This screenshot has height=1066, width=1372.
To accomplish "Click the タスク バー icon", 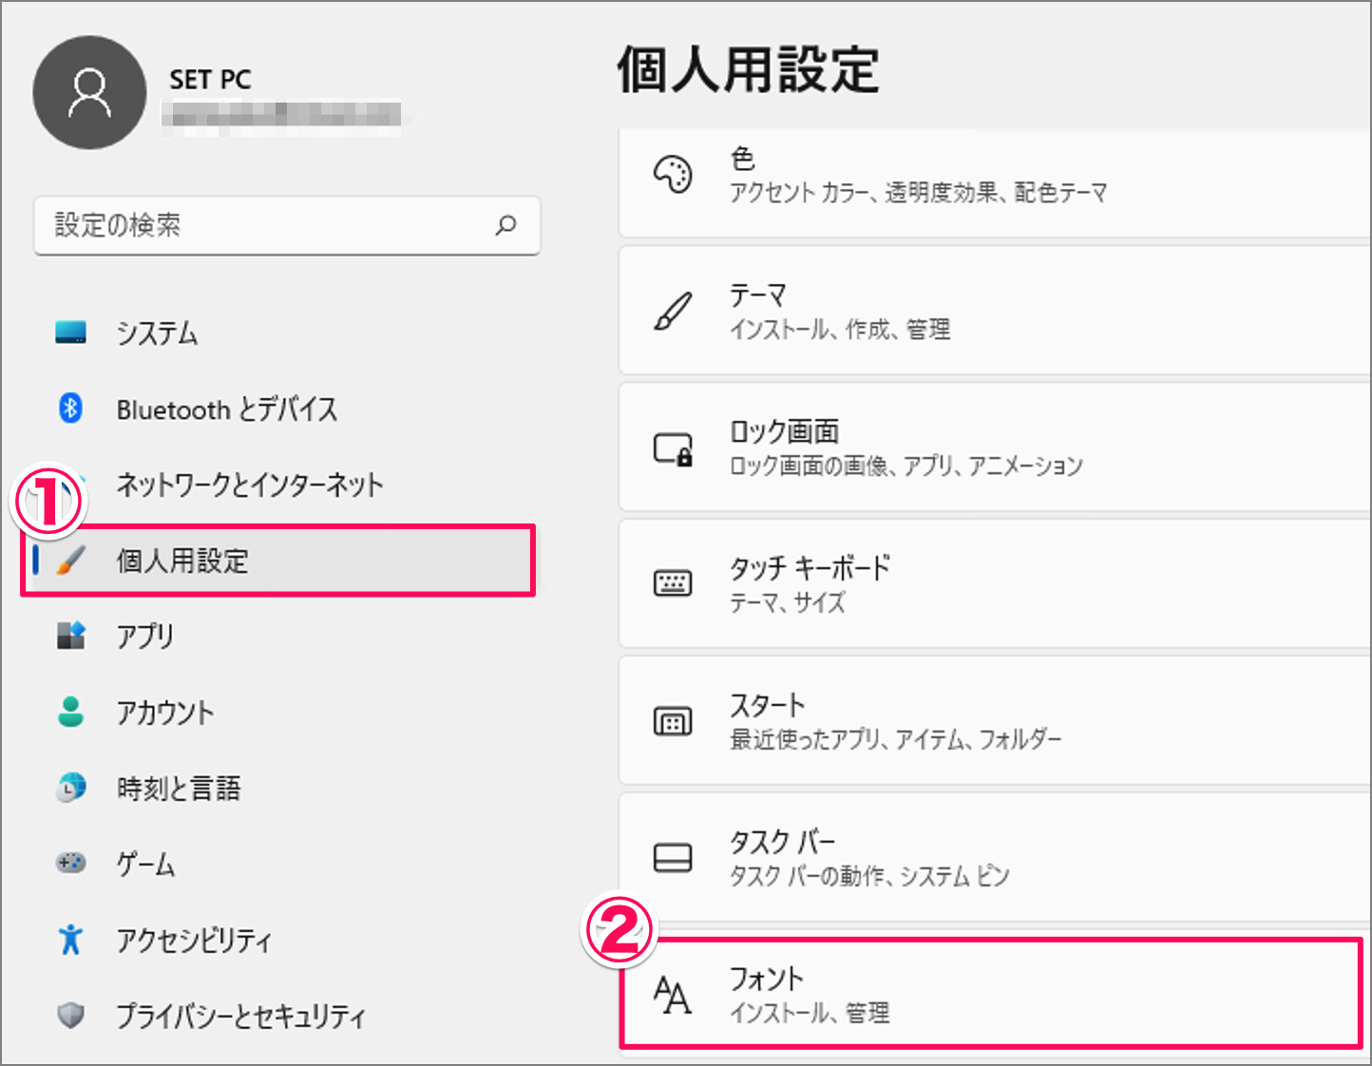I will coord(674,857).
